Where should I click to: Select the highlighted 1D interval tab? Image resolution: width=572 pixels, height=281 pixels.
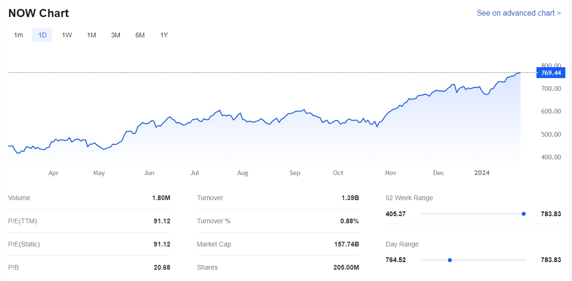point(42,35)
